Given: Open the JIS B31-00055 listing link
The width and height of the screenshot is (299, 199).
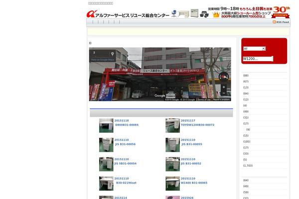Looking at the screenshot, I should pyautogui.click(x=192, y=144).
